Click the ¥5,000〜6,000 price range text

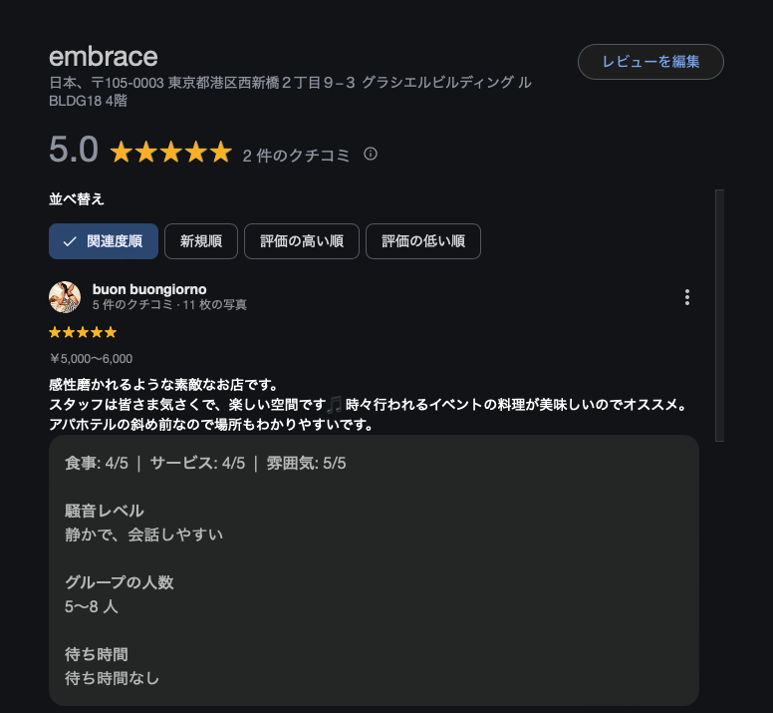[91, 359]
